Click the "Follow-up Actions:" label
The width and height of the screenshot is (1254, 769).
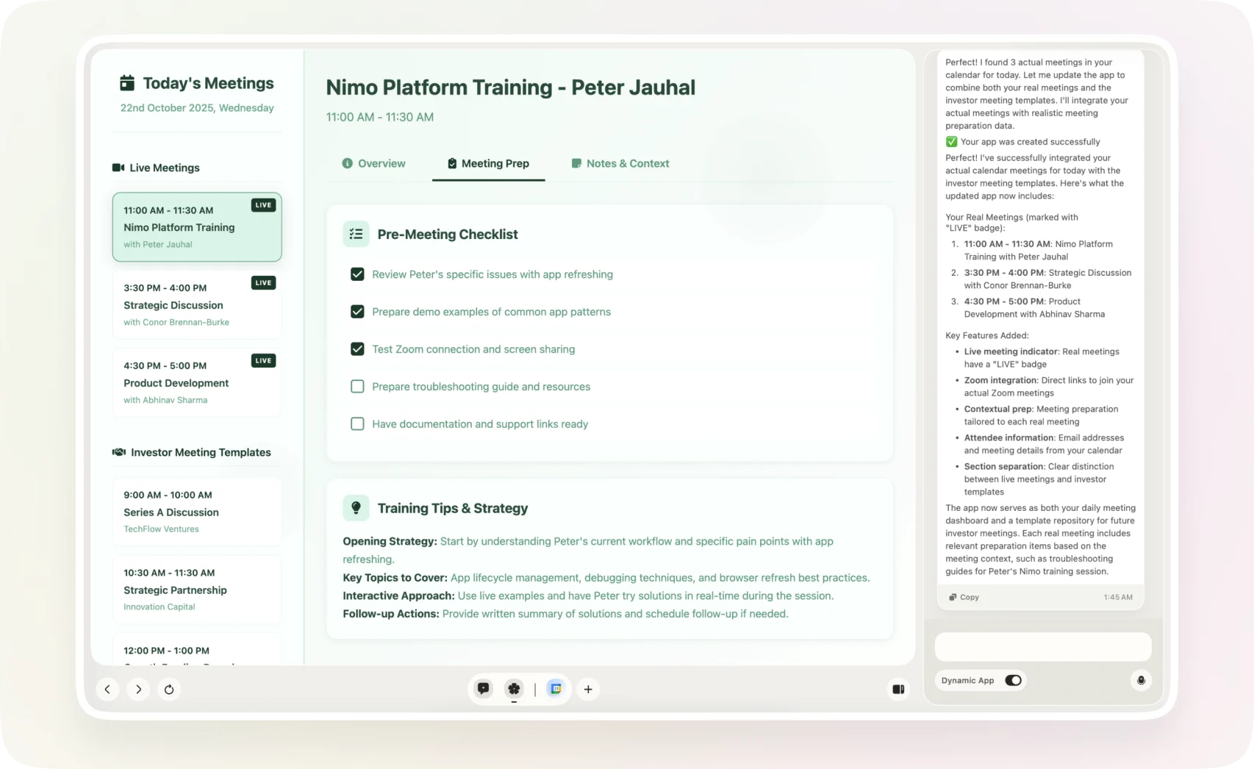pyautogui.click(x=391, y=614)
